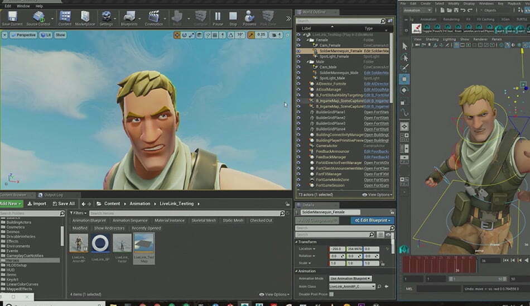
Task: Pause the play-in-editor session
Action: click(x=218, y=18)
